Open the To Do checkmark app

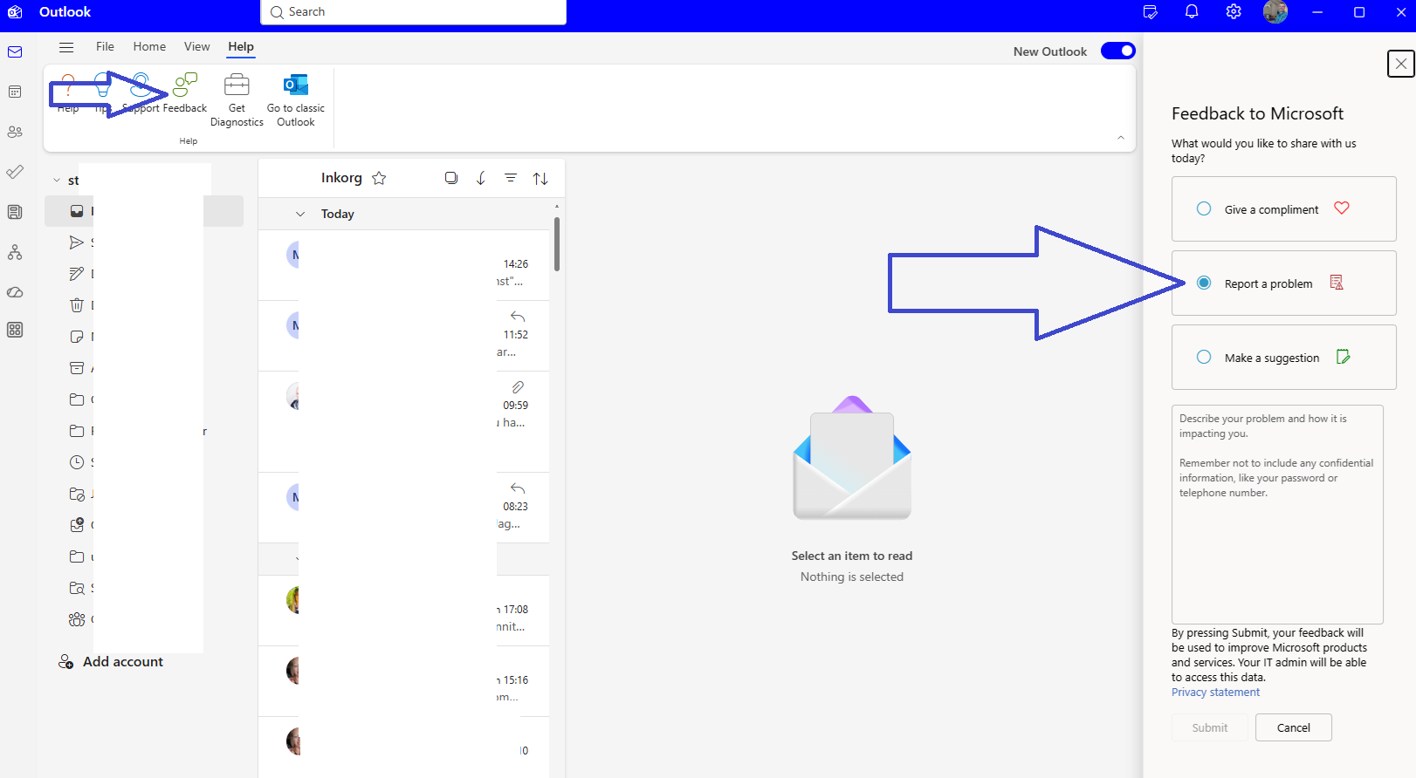(15, 172)
